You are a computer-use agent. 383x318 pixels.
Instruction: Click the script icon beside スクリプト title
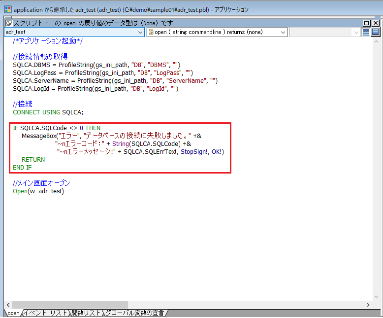(x=9, y=23)
